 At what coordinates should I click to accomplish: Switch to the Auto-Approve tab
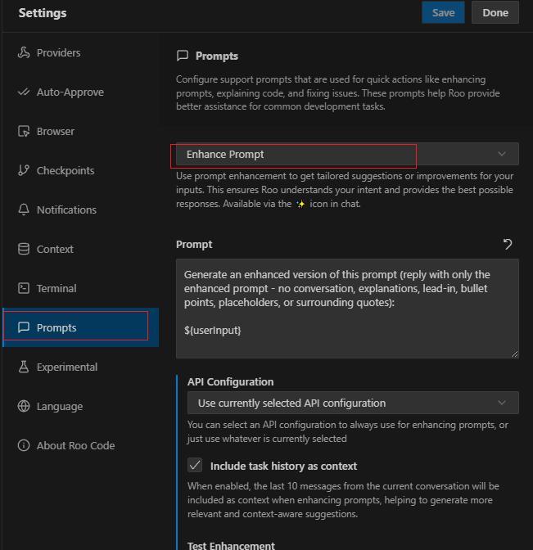pyautogui.click(x=80, y=92)
